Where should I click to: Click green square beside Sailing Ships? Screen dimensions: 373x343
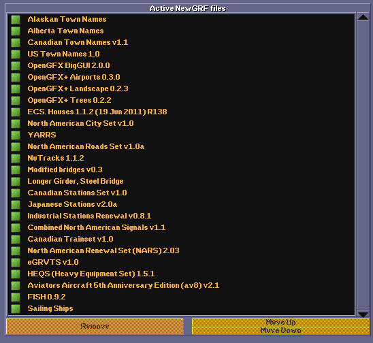coord(16,309)
